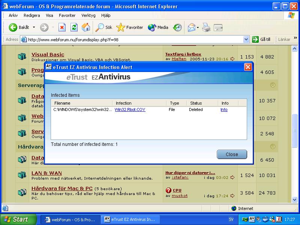Click the vertical scrollbar thumb
Screen dimensions: 300x225
[295, 130]
